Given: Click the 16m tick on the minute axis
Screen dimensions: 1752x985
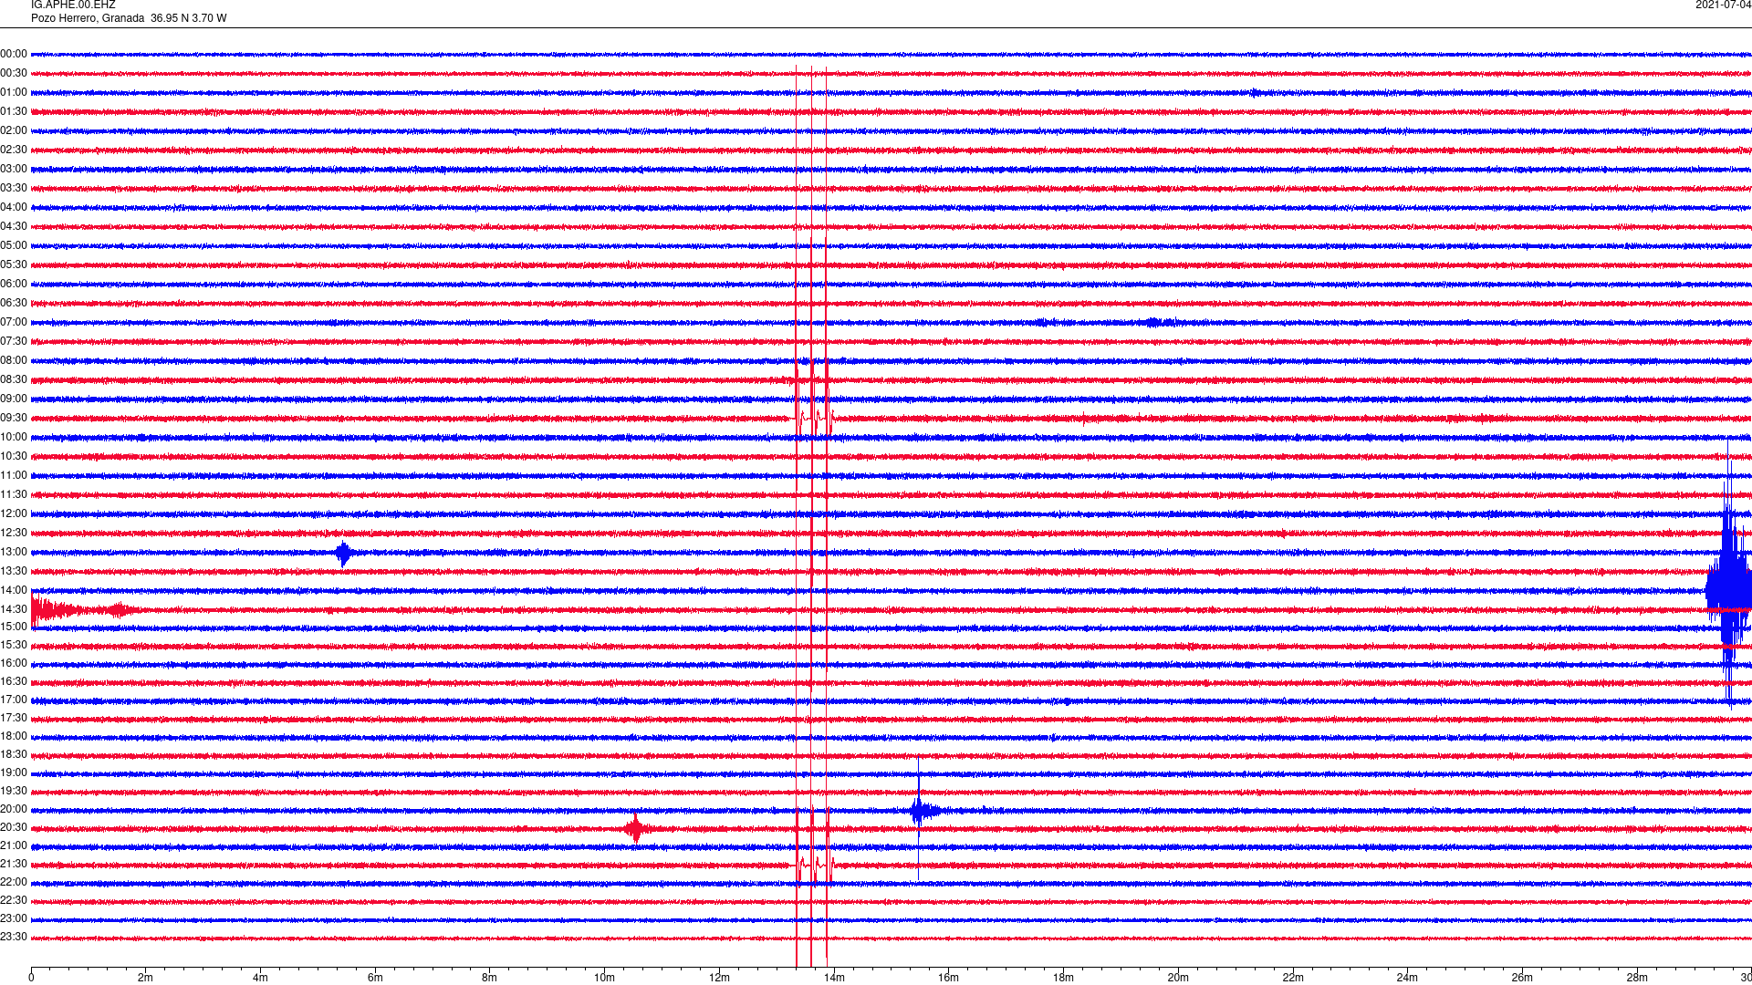Looking at the screenshot, I should 948,978.
